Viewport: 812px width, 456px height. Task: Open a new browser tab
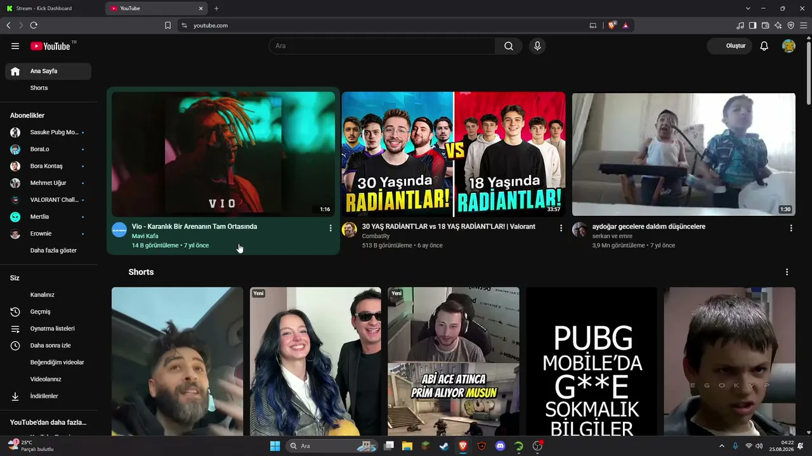coord(216,8)
